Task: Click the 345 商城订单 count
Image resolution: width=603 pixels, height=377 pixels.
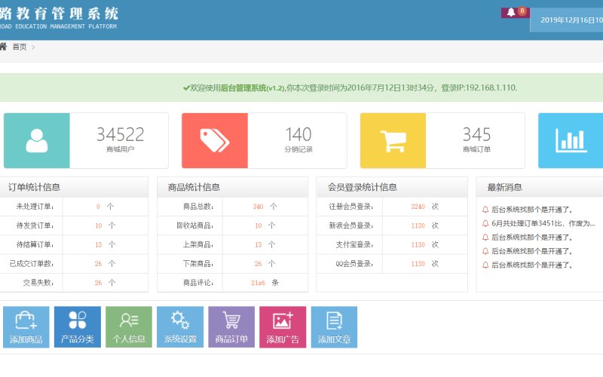Action: 476,135
